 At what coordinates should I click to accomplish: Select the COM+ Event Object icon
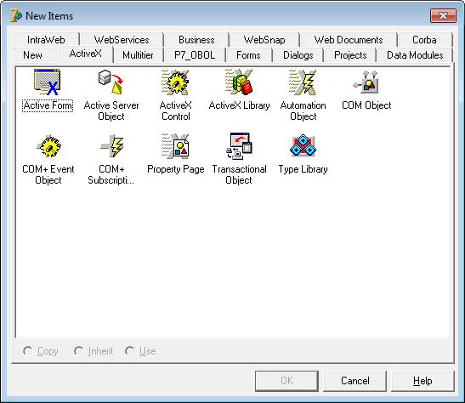[x=48, y=146]
